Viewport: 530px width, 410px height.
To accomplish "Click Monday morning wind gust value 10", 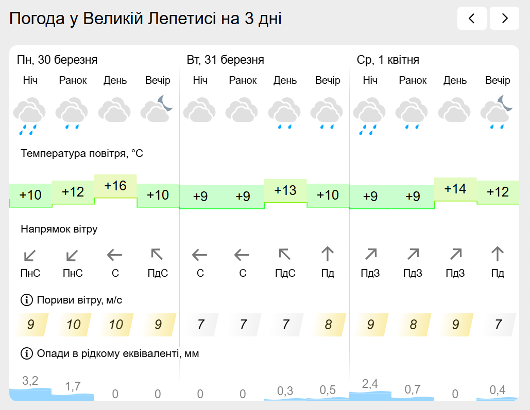I will point(73,325).
